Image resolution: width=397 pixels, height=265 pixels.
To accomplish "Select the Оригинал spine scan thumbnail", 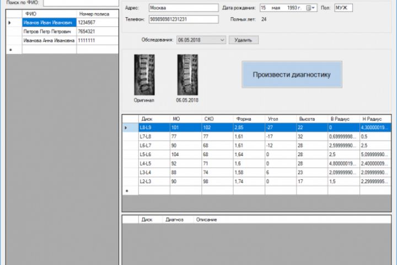I will point(144,75).
